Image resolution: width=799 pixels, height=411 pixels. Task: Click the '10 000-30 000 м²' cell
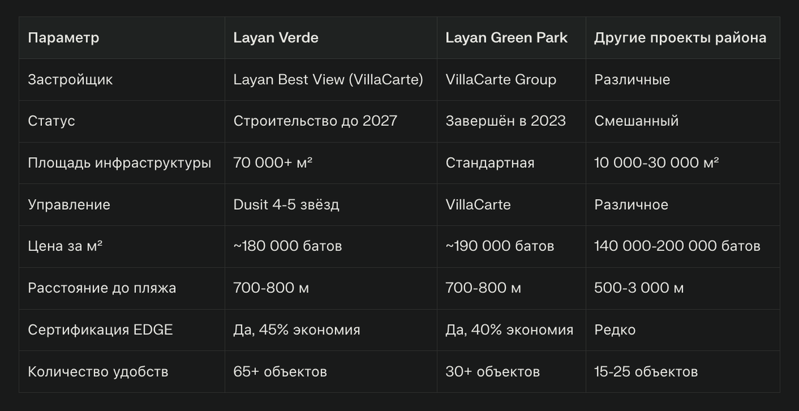(x=657, y=163)
